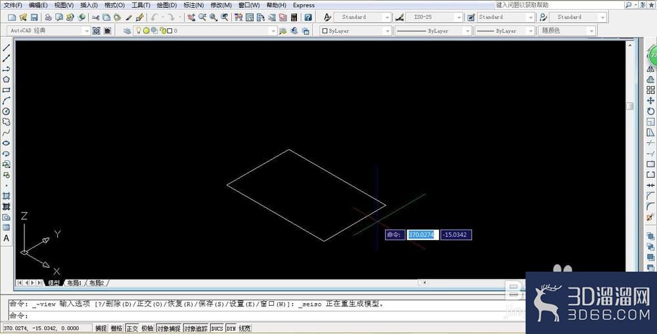
Task: Click the Dimension Style icon
Action: coord(399,17)
